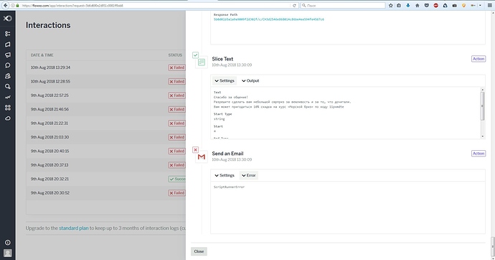Open the analytics line chart icon
This screenshot has height=260, width=495.
(8, 97)
